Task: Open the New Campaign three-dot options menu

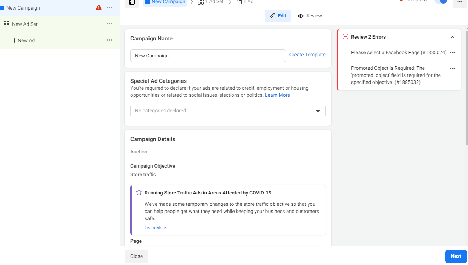Action: [x=109, y=7]
